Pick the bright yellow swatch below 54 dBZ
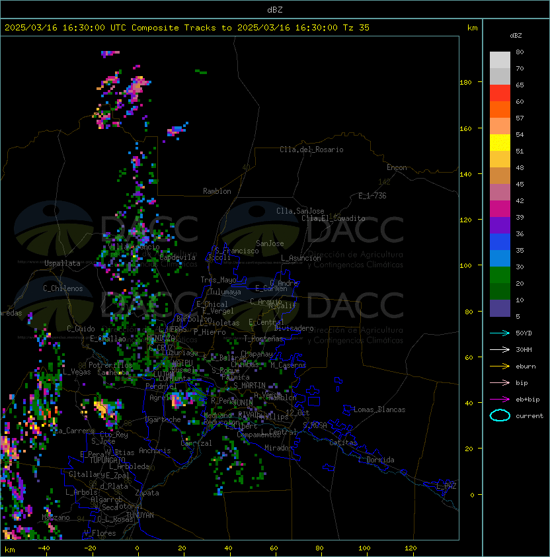The height and width of the screenshot is (557, 550). tap(500, 143)
